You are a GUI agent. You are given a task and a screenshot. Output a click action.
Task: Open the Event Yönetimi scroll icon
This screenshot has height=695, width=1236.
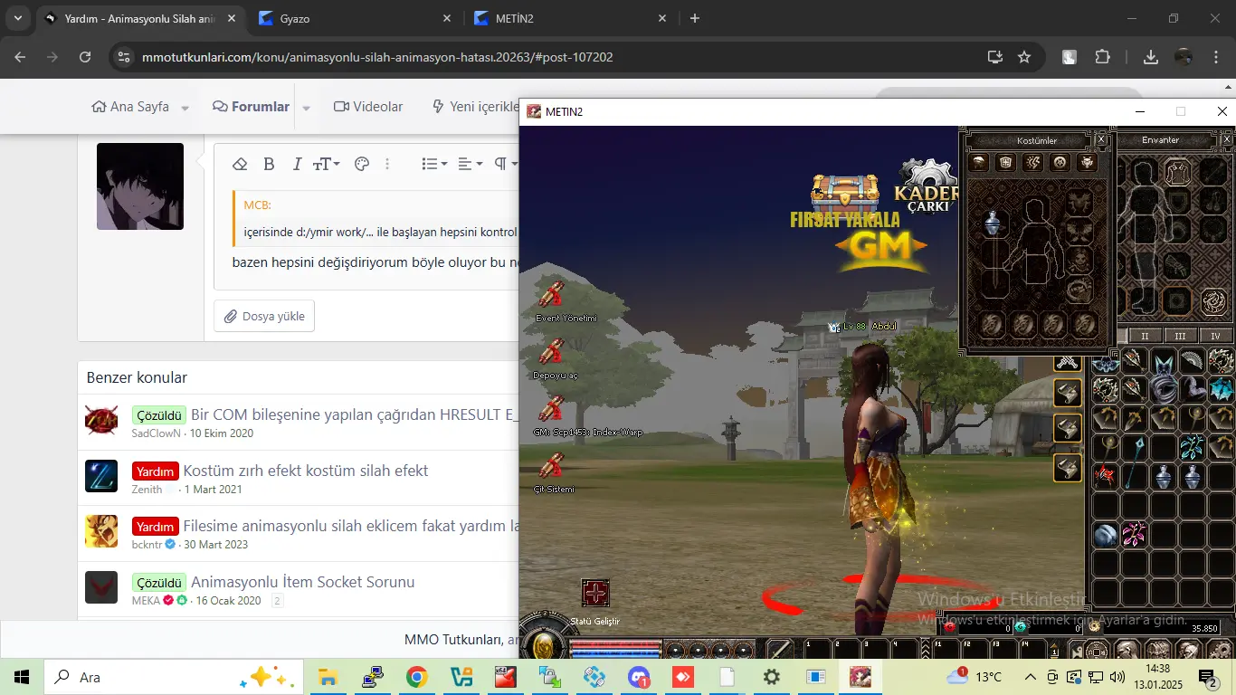[x=551, y=295]
